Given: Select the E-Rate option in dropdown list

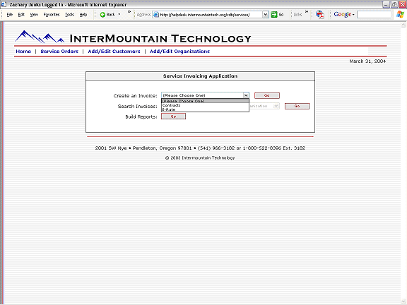Looking at the screenshot, I should (x=205, y=109).
